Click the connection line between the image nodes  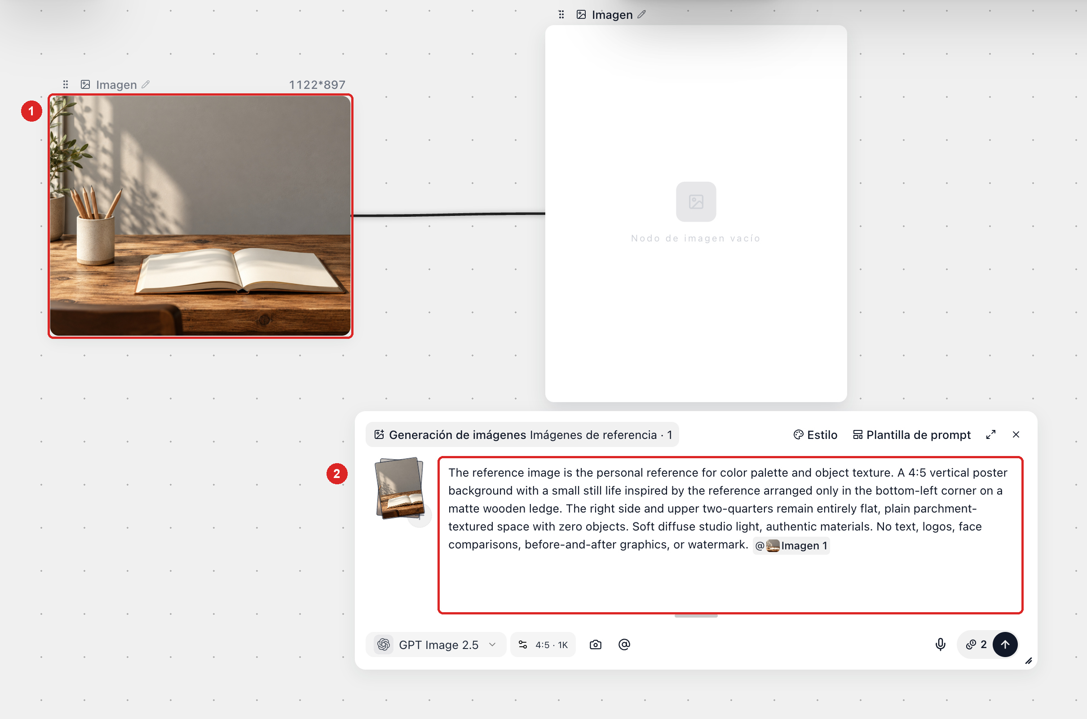pyautogui.click(x=449, y=214)
